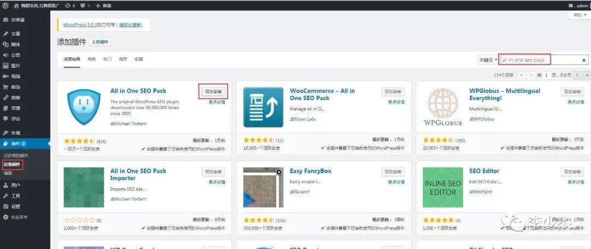591x249 pixels.
Task: Install All in One SEO Pack Importer
Action: click(213, 171)
